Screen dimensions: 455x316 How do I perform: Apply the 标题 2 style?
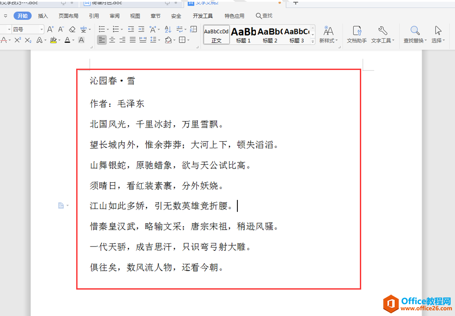(270, 34)
